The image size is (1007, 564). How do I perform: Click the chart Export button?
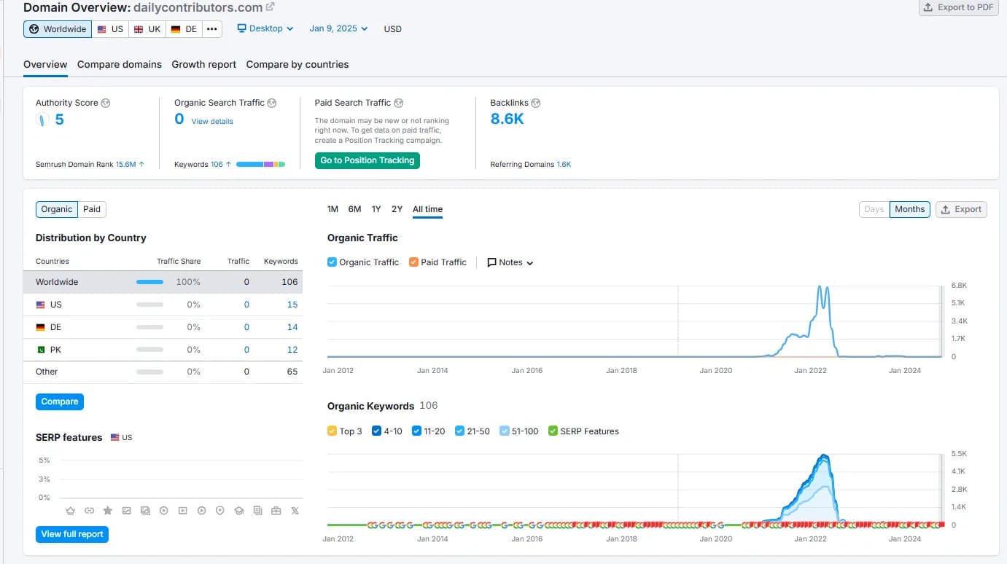(x=961, y=209)
